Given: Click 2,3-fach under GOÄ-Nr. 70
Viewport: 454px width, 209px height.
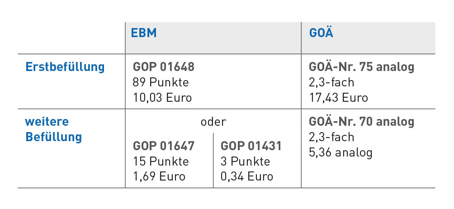Looking at the screenshot, I should (331, 137).
